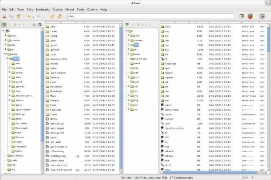This screenshot has height=180, width=271.
Task: Select the Downloads folder in file list
Action: tap(56, 91)
